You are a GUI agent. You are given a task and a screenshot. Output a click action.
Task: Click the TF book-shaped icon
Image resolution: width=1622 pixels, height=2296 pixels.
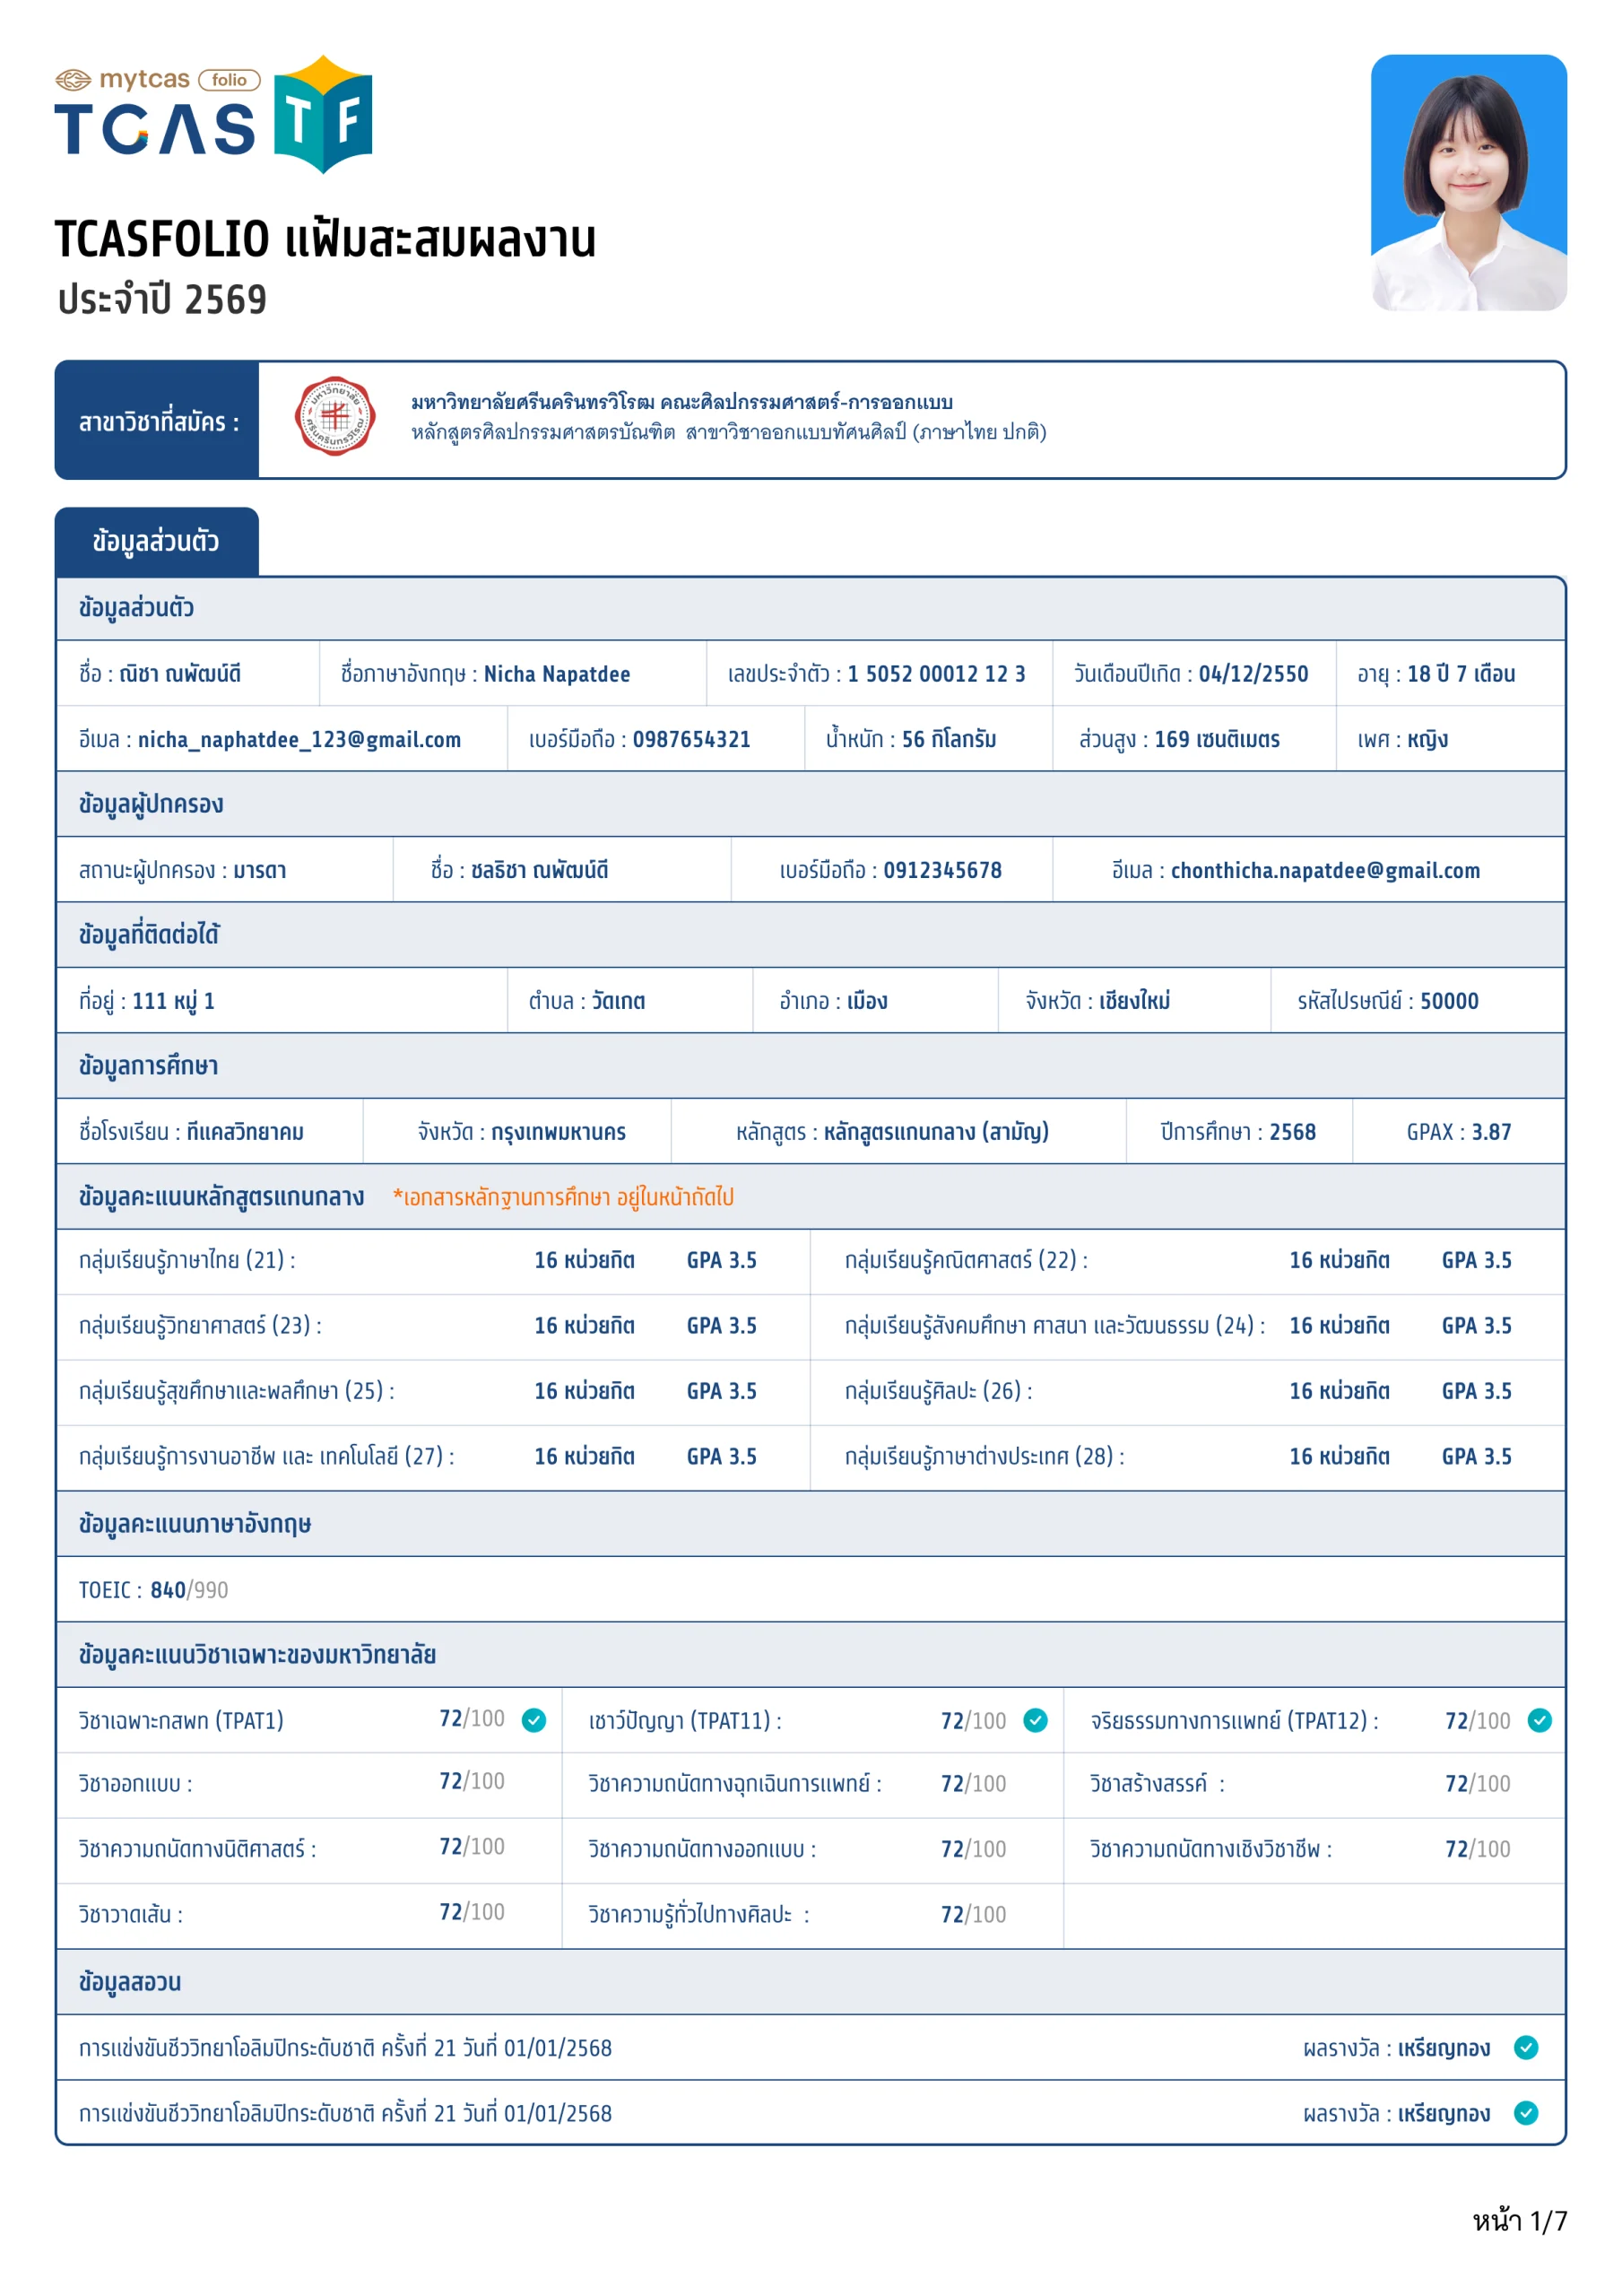(x=322, y=115)
